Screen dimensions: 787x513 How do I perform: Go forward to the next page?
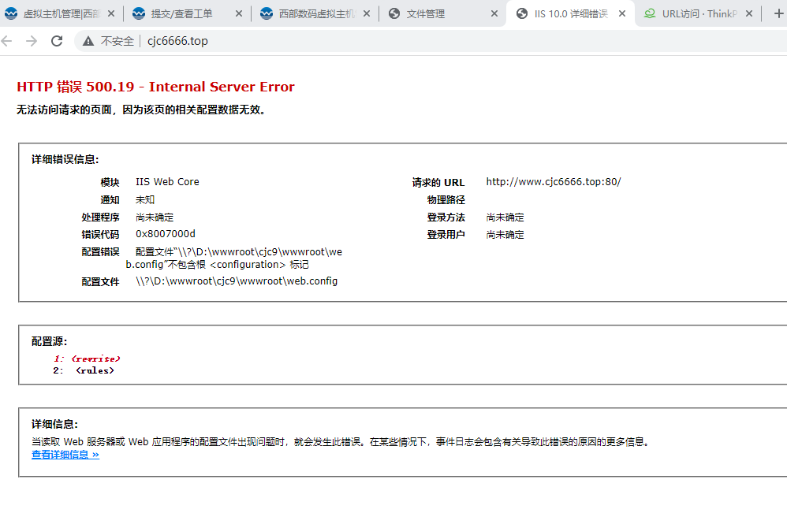pos(32,41)
